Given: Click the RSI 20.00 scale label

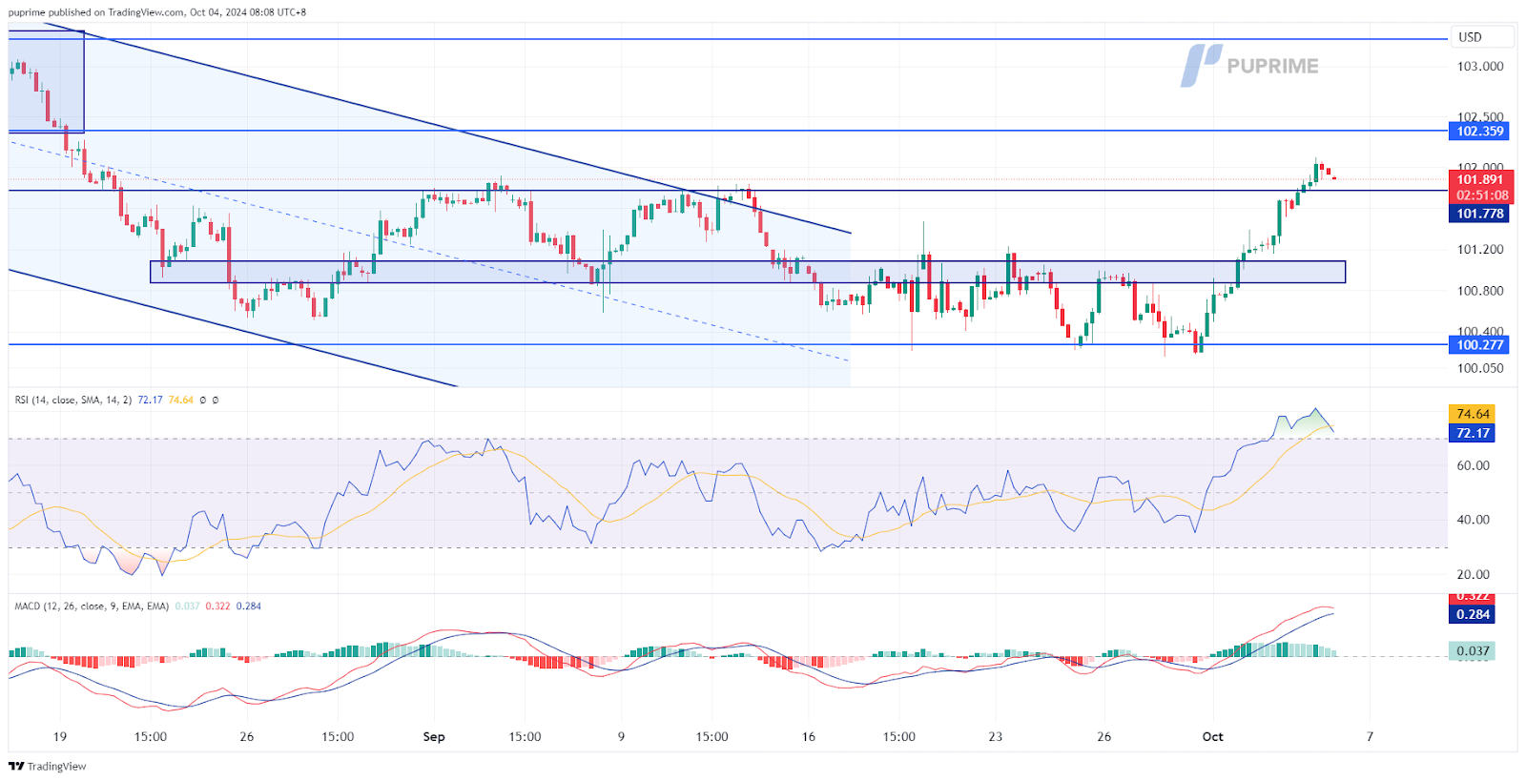Looking at the screenshot, I should [x=1473, y=575].
